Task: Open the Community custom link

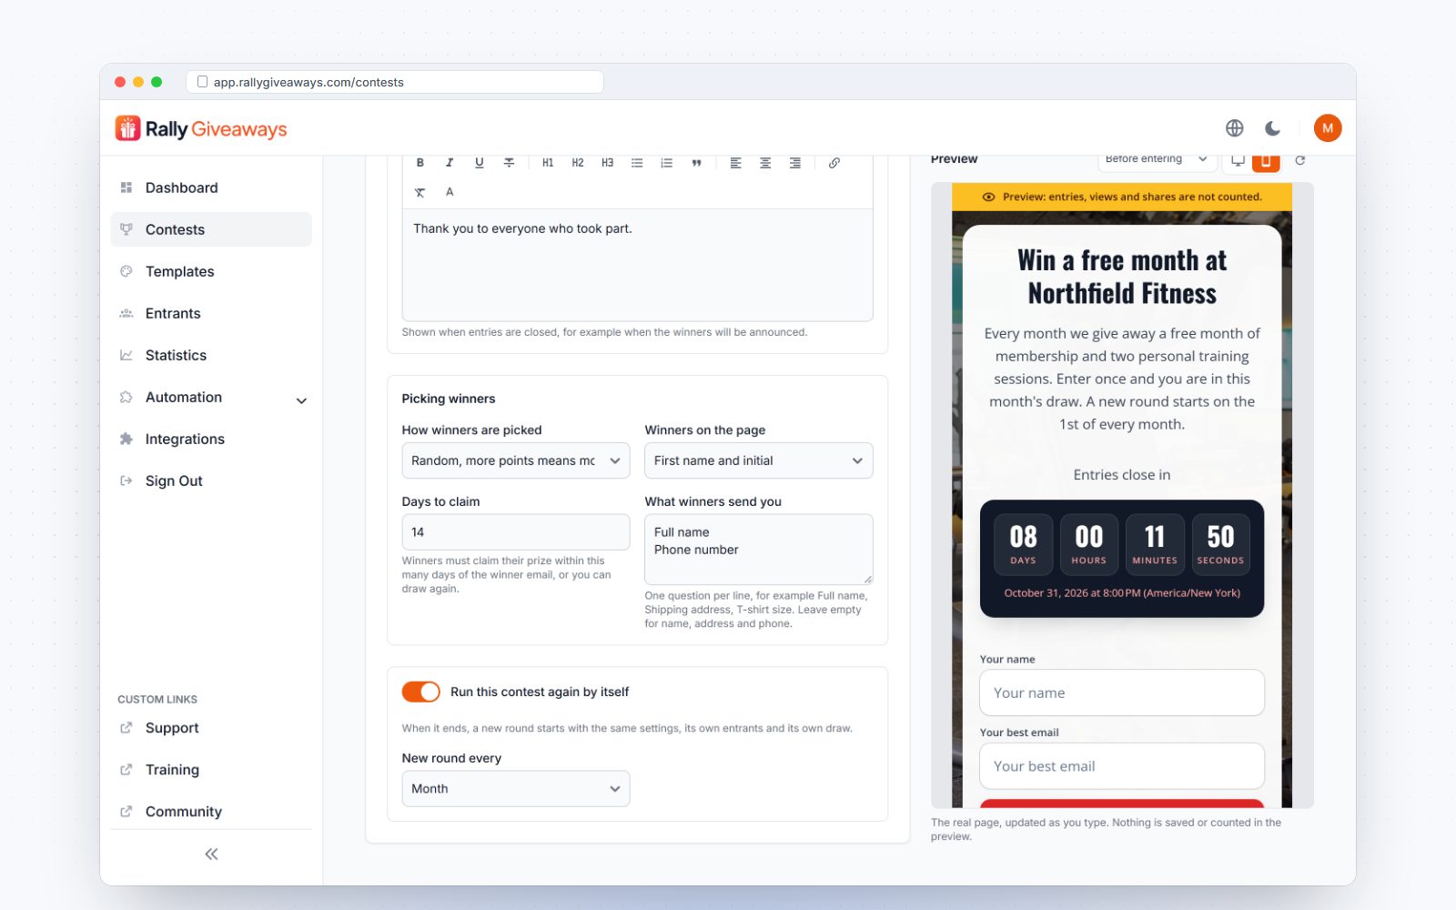Action: coord(211,812)
